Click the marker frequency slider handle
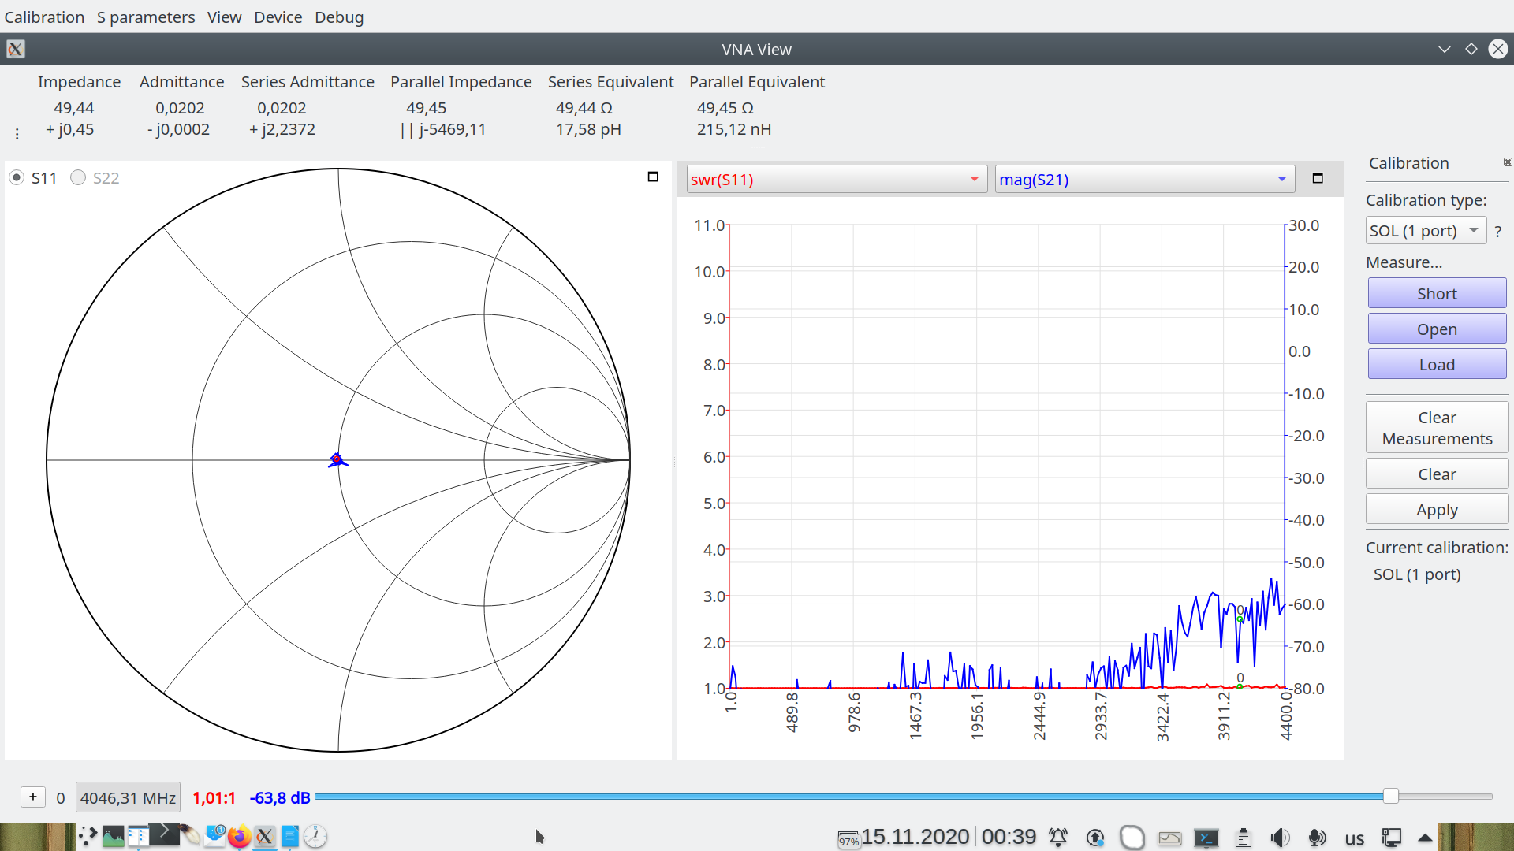1514x851 pixels. (1391, 797)
